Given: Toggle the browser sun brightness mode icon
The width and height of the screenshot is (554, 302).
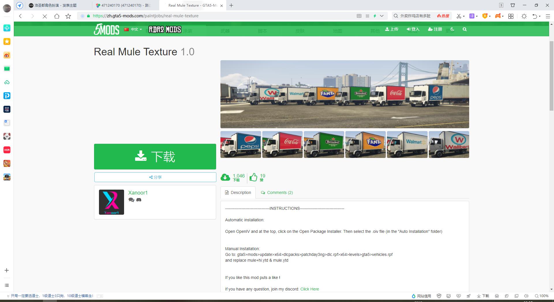Looking at the screenshot, I should coord(524,16).
